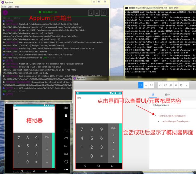The image size is (196, 174).
Task: Switch to Swipe by coordinates mode in inspector
Action: pos(146,85)
